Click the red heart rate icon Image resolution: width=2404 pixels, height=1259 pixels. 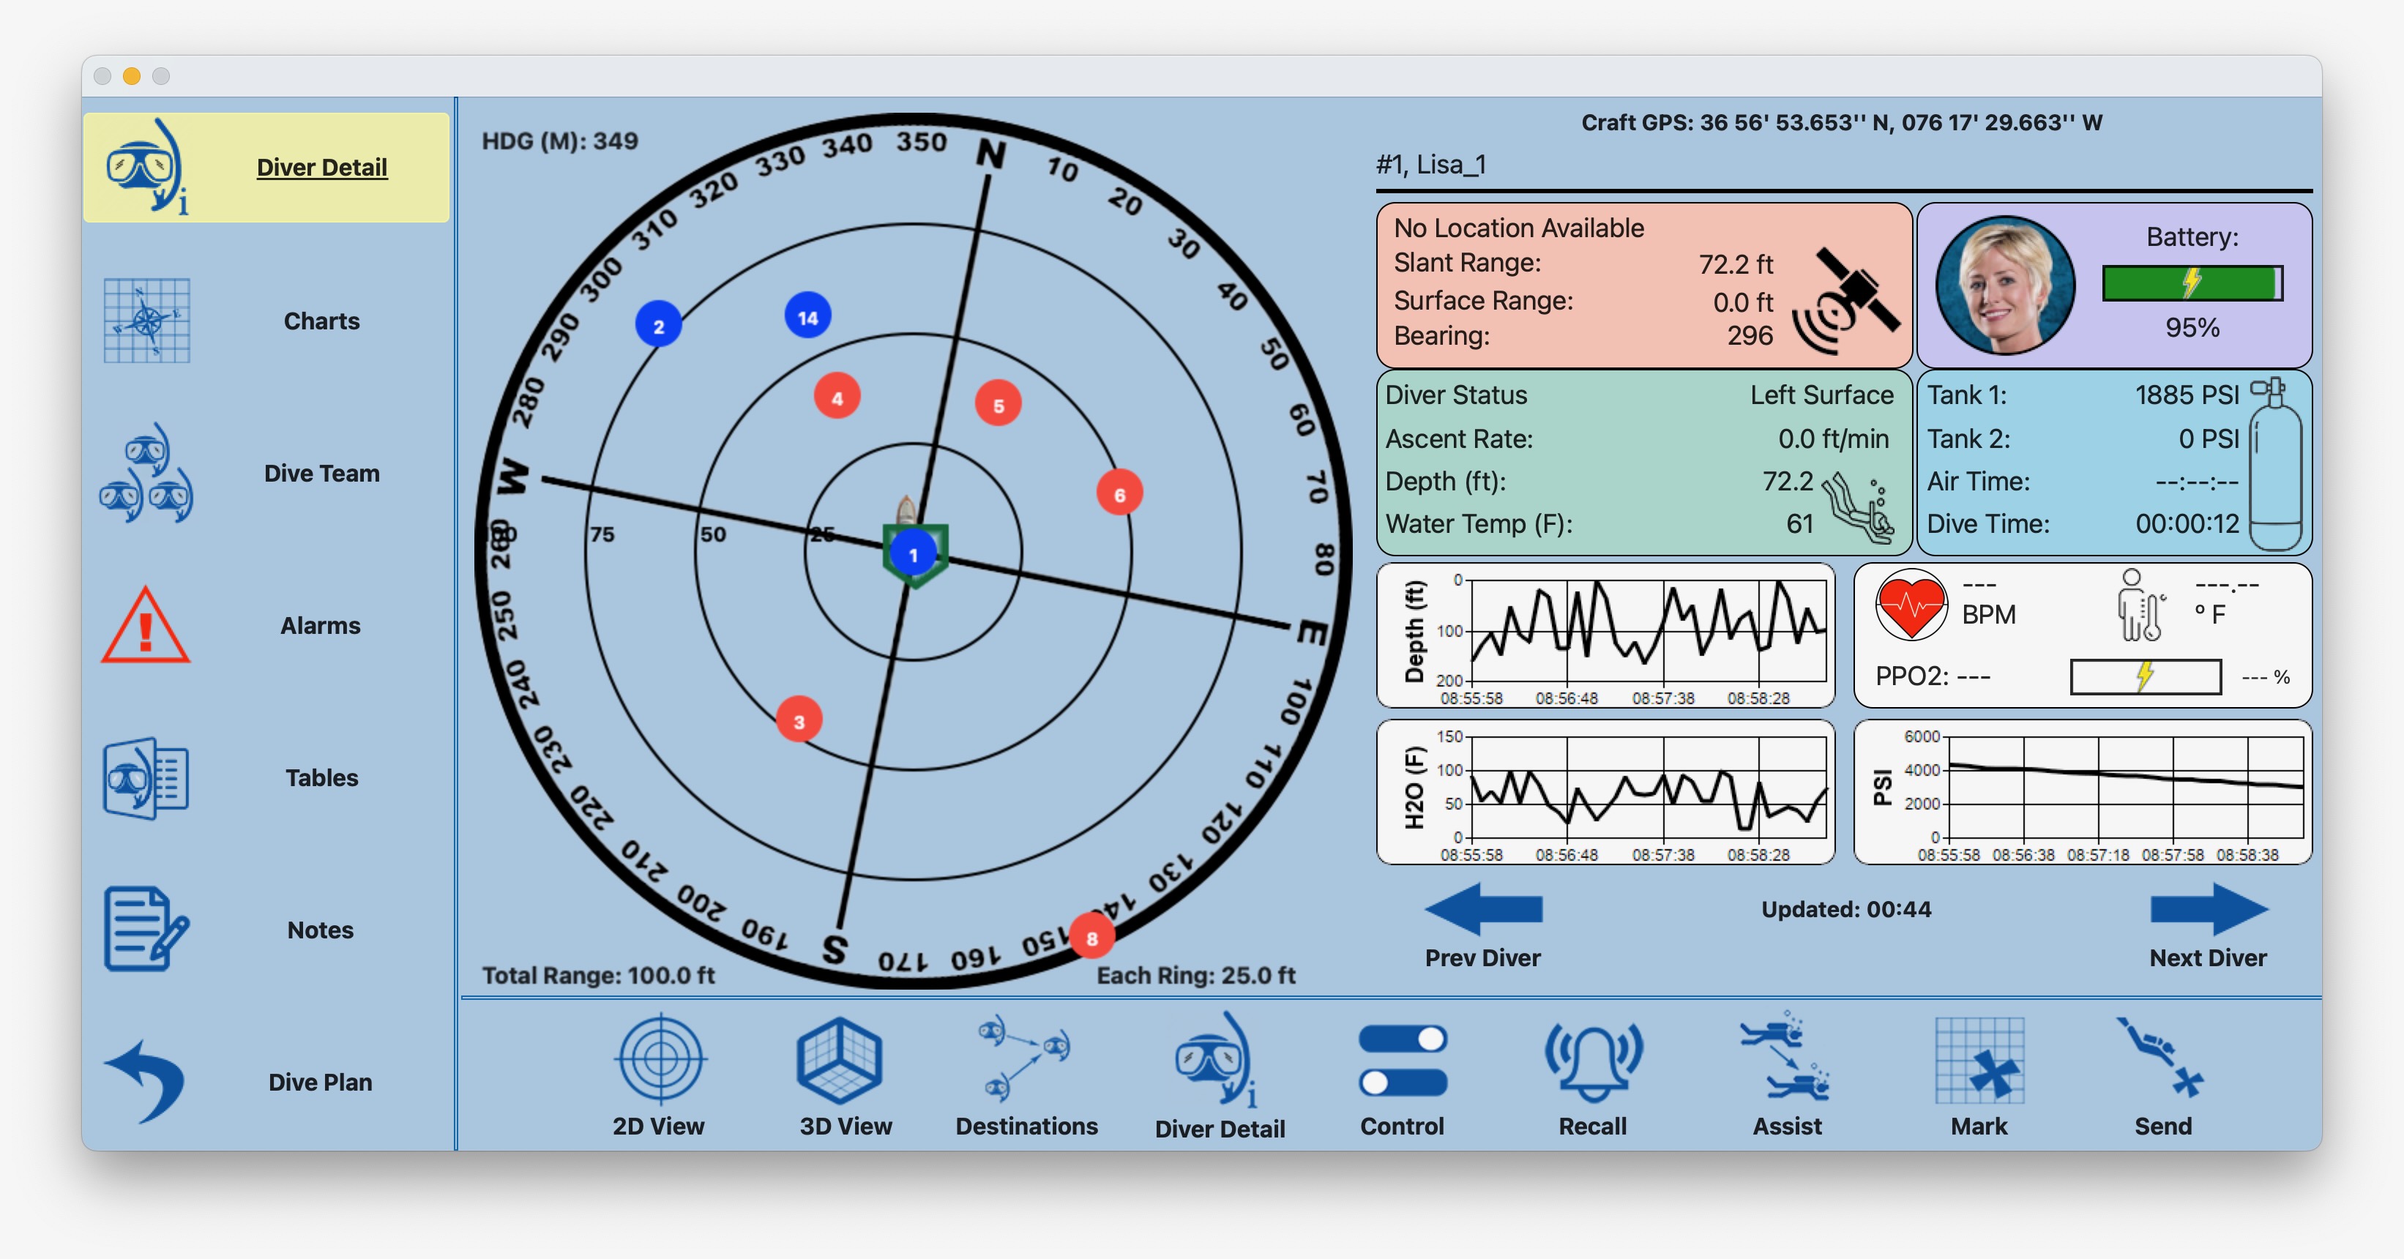click(x=1911, y=605)
